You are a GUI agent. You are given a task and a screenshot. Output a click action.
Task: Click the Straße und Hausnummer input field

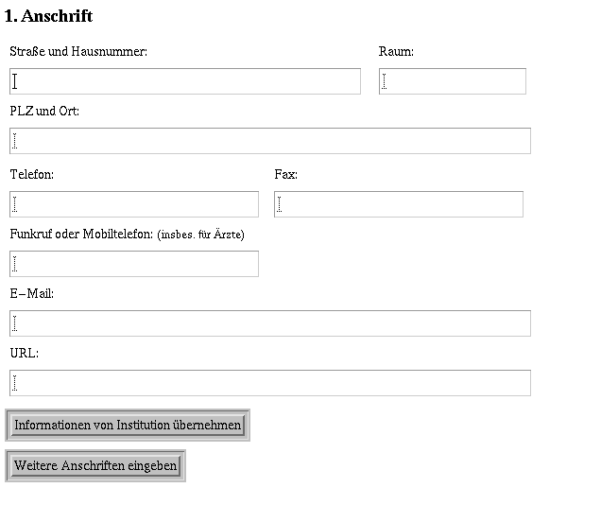185,81
